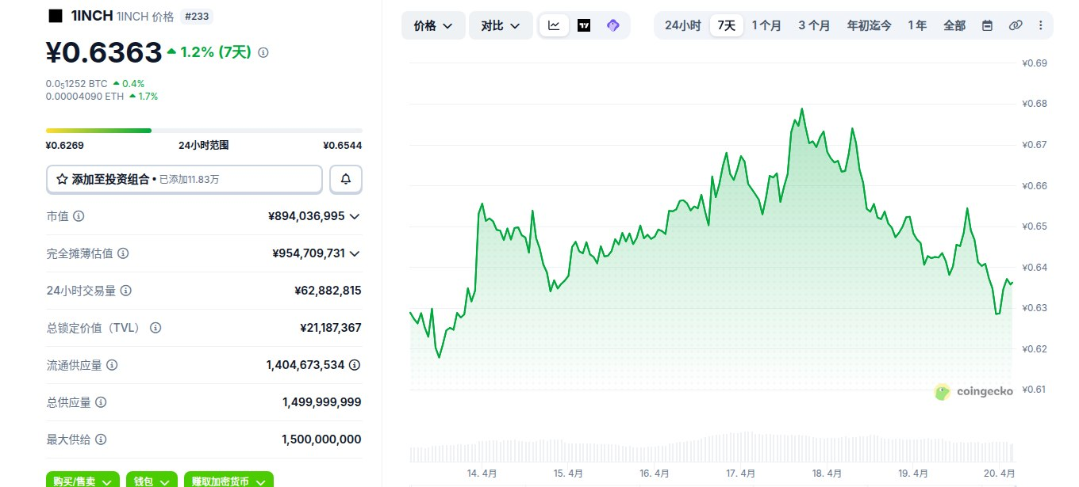
Task: Click the info icon next to 7天 change
Action: 263,52
